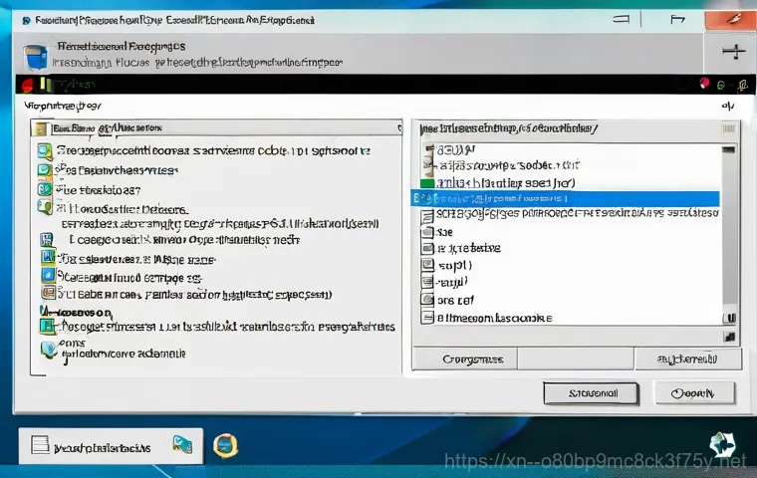Click the small icon in the window title bar
Screen dimensions: 757x478
(x=26, y=20)
